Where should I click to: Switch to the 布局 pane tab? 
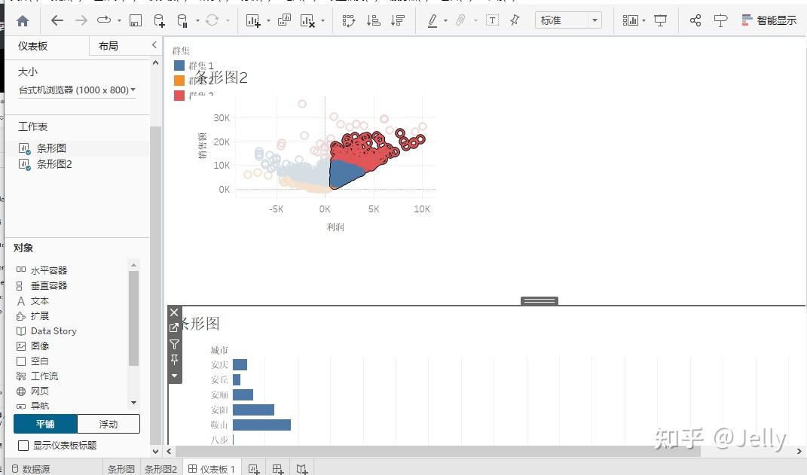click(x=108, y=46)
